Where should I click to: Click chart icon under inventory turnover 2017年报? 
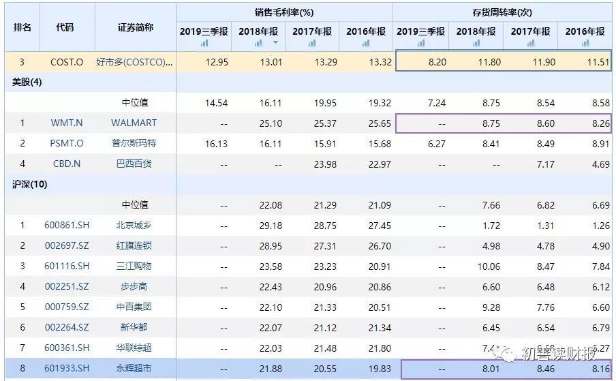tap(531, 43)
